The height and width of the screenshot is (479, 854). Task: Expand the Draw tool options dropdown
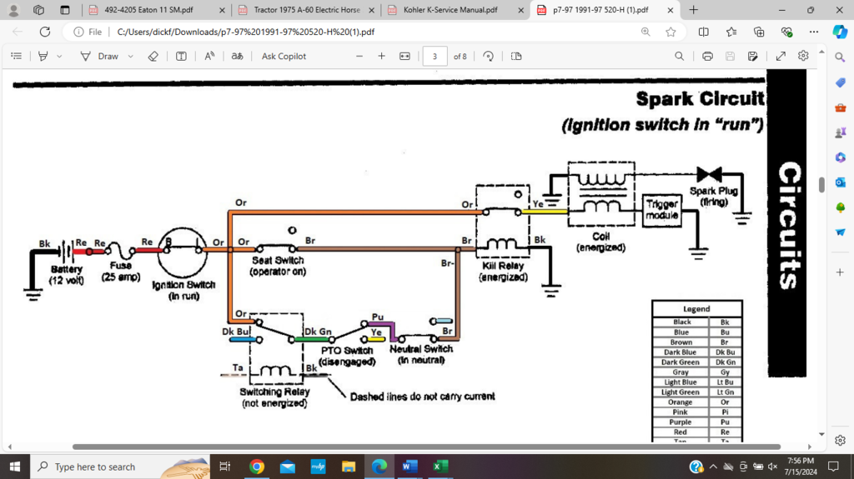[131, 56]
